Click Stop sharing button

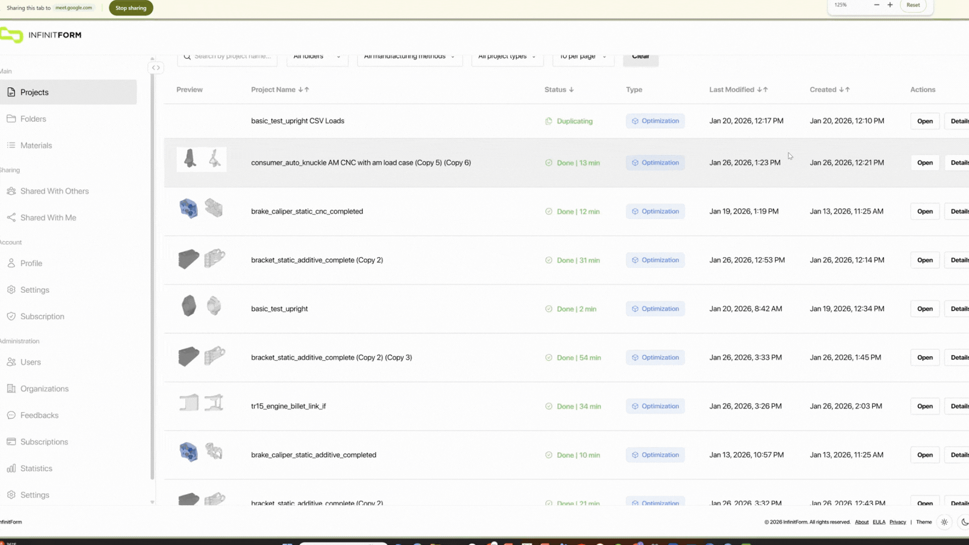tap(131, 8)
